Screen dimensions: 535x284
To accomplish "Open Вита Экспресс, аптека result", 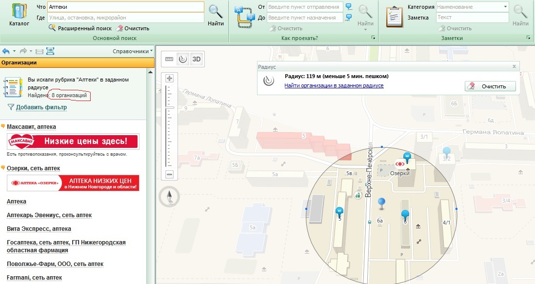I will click(x=39, y=229).
